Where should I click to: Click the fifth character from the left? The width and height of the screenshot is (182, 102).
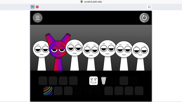click(107, 55)
